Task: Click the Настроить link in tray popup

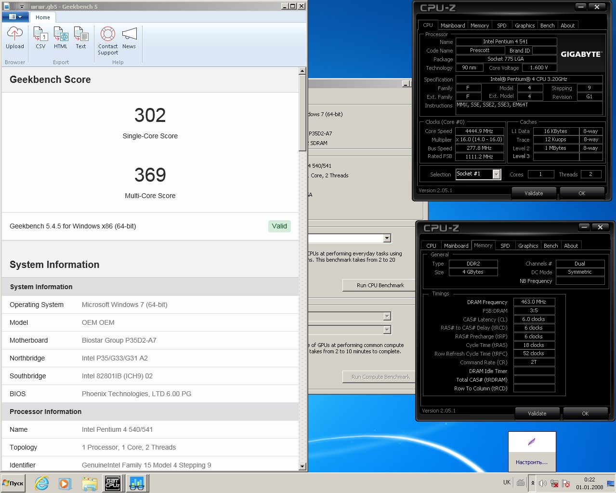Action: coord(532,462)
